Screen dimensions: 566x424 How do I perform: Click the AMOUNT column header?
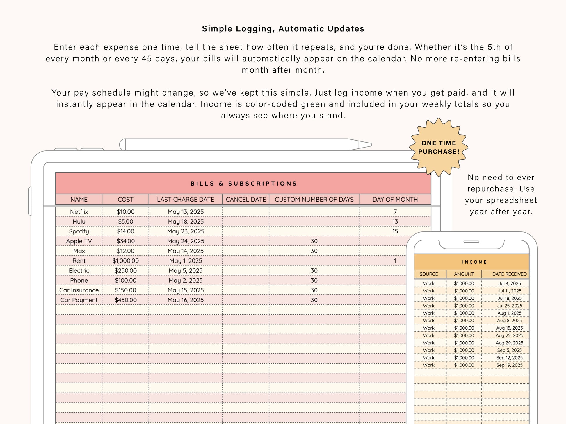point(464,274)
